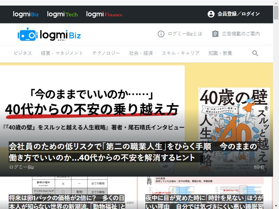Select the 社会・経済 category
Image resolution: width=279 pixels, height=209 pixels.
tap(141, 53)
